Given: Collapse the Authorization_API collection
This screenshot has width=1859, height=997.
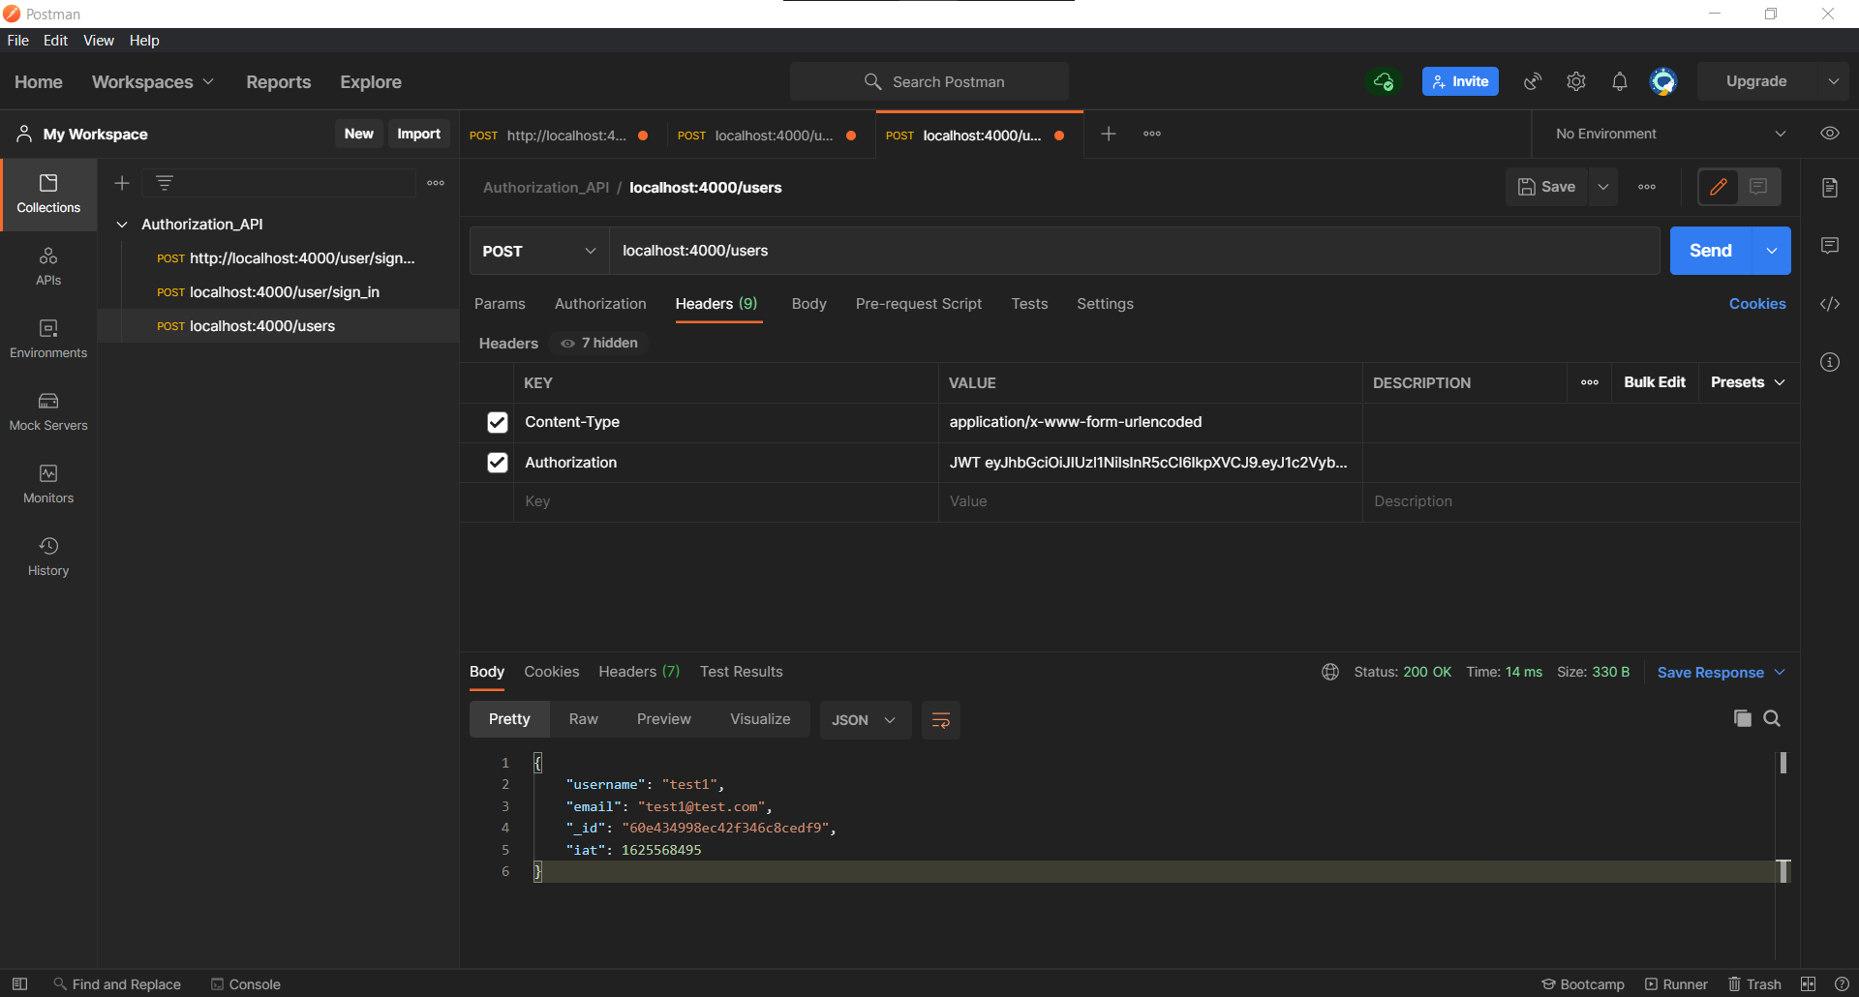Looking at the screenshot, I should (x=122, y=225).
